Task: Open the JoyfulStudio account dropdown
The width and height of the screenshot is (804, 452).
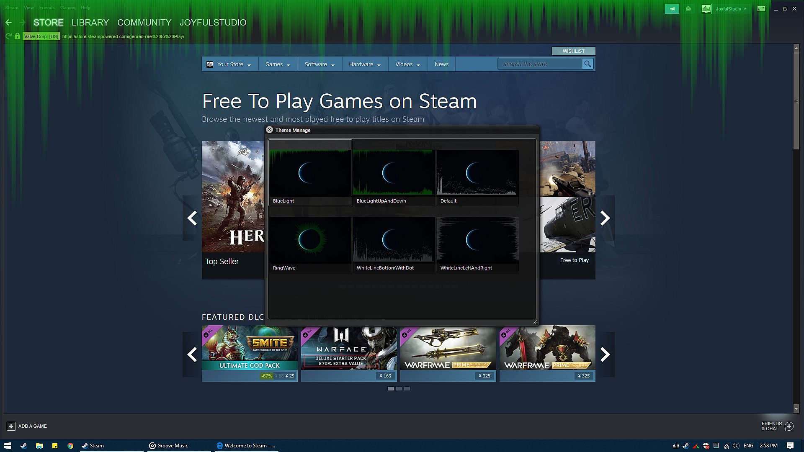Action: coord(731,9)
